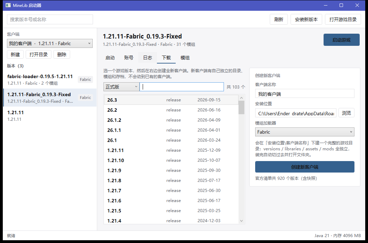Select version 1.21.7 row

(171, 191)
